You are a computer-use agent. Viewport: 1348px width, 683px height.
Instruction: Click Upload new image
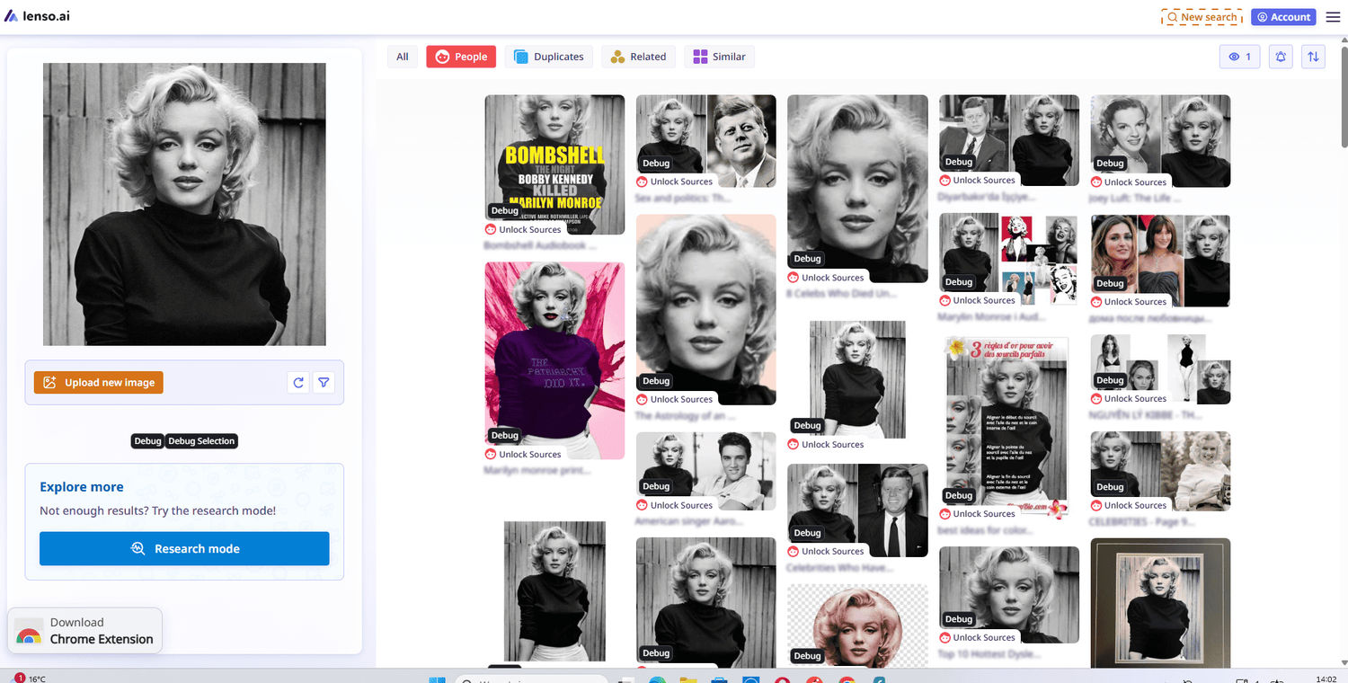click(98, 382)
